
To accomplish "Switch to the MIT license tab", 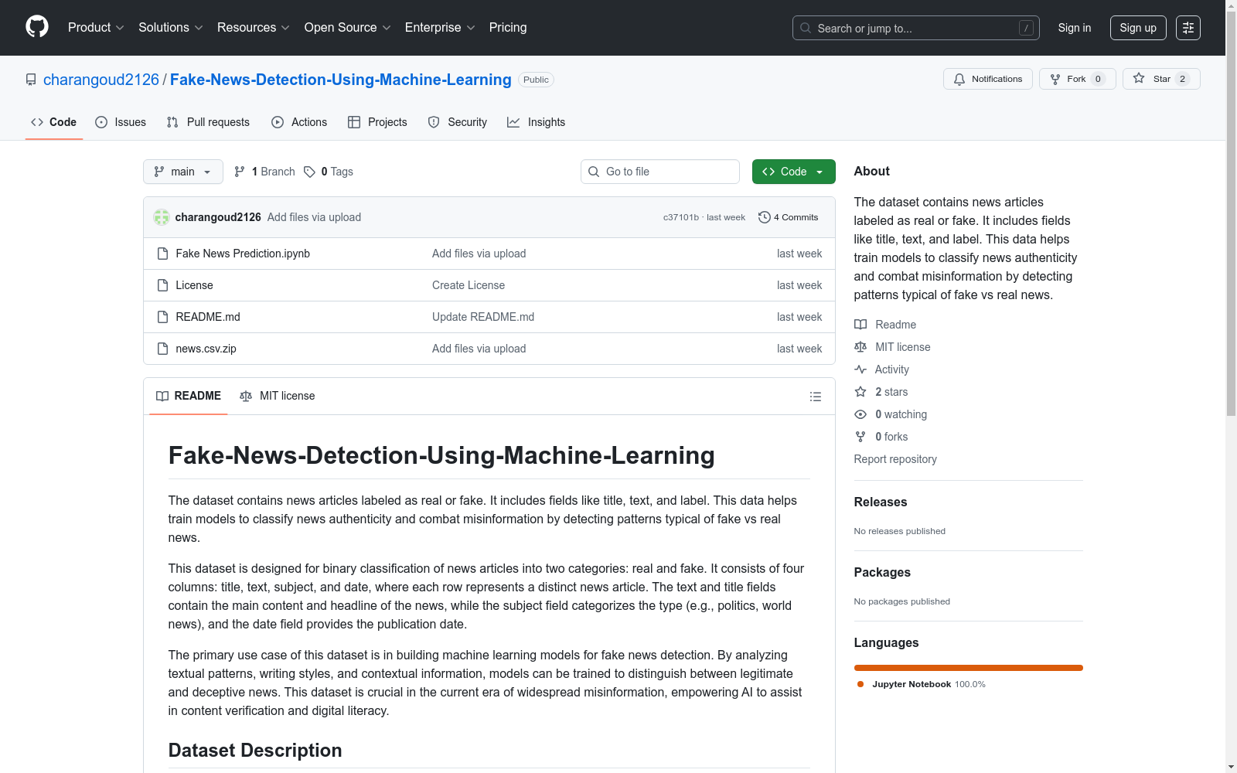I will coord(278,396).
